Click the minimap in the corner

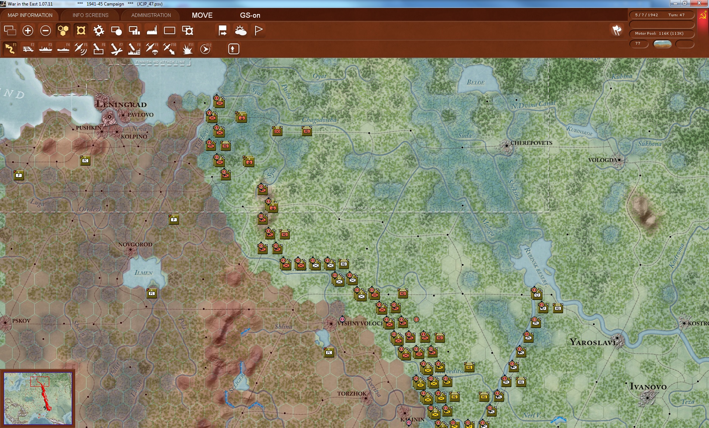coord(38,398)
